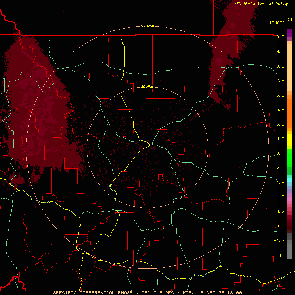Click the 8.2 legend value
This screenshot has width=295, height=295.
coord(280,66)
